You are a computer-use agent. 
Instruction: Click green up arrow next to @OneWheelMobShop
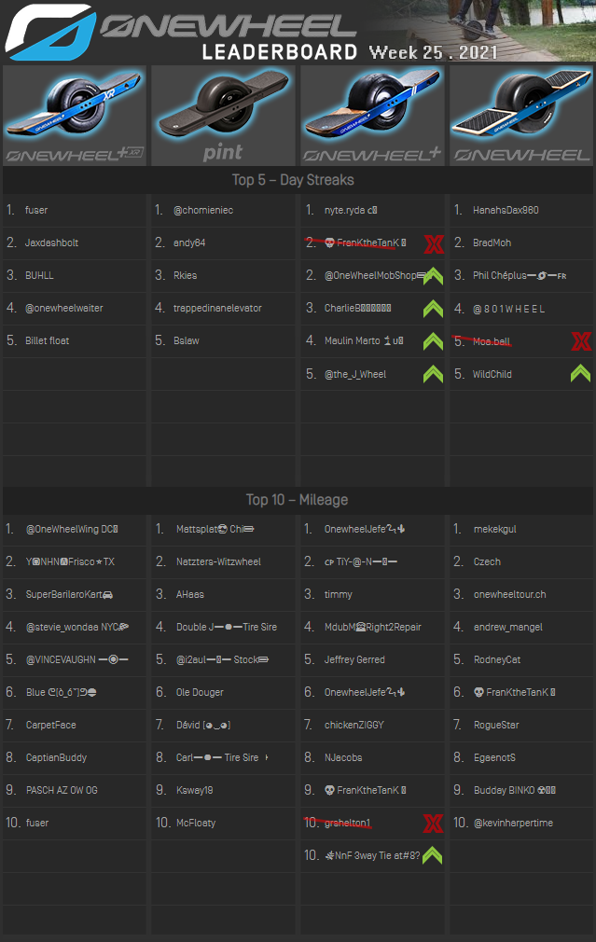pos(432,276)
